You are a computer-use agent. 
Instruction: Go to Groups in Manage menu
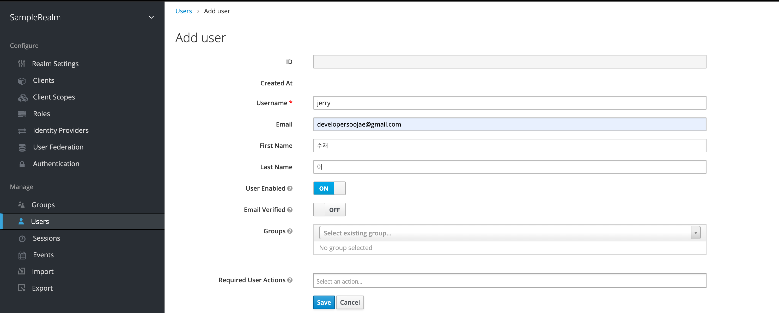(x=43, y=205)
